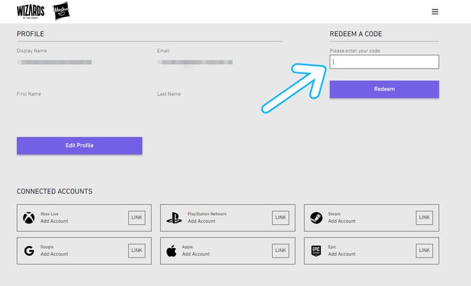This screenshot has height=286, width=471.
Task: Click the Google icon
Action: click(x=29, y=251)
